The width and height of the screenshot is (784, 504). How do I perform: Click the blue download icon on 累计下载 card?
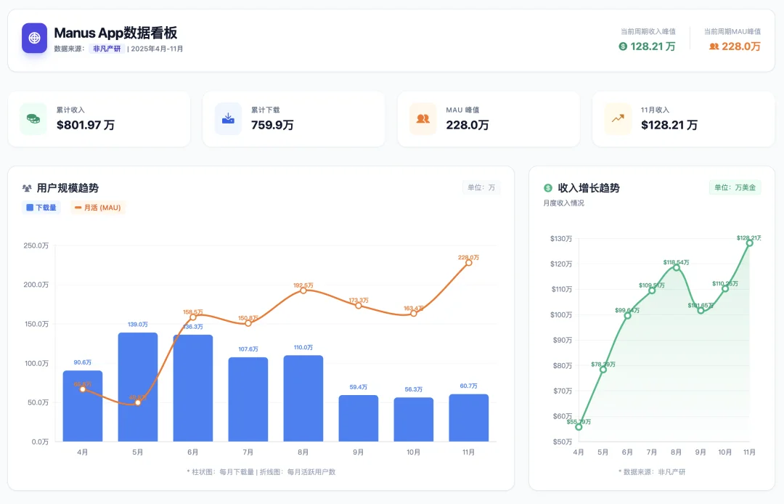click(x=227, y=118)
